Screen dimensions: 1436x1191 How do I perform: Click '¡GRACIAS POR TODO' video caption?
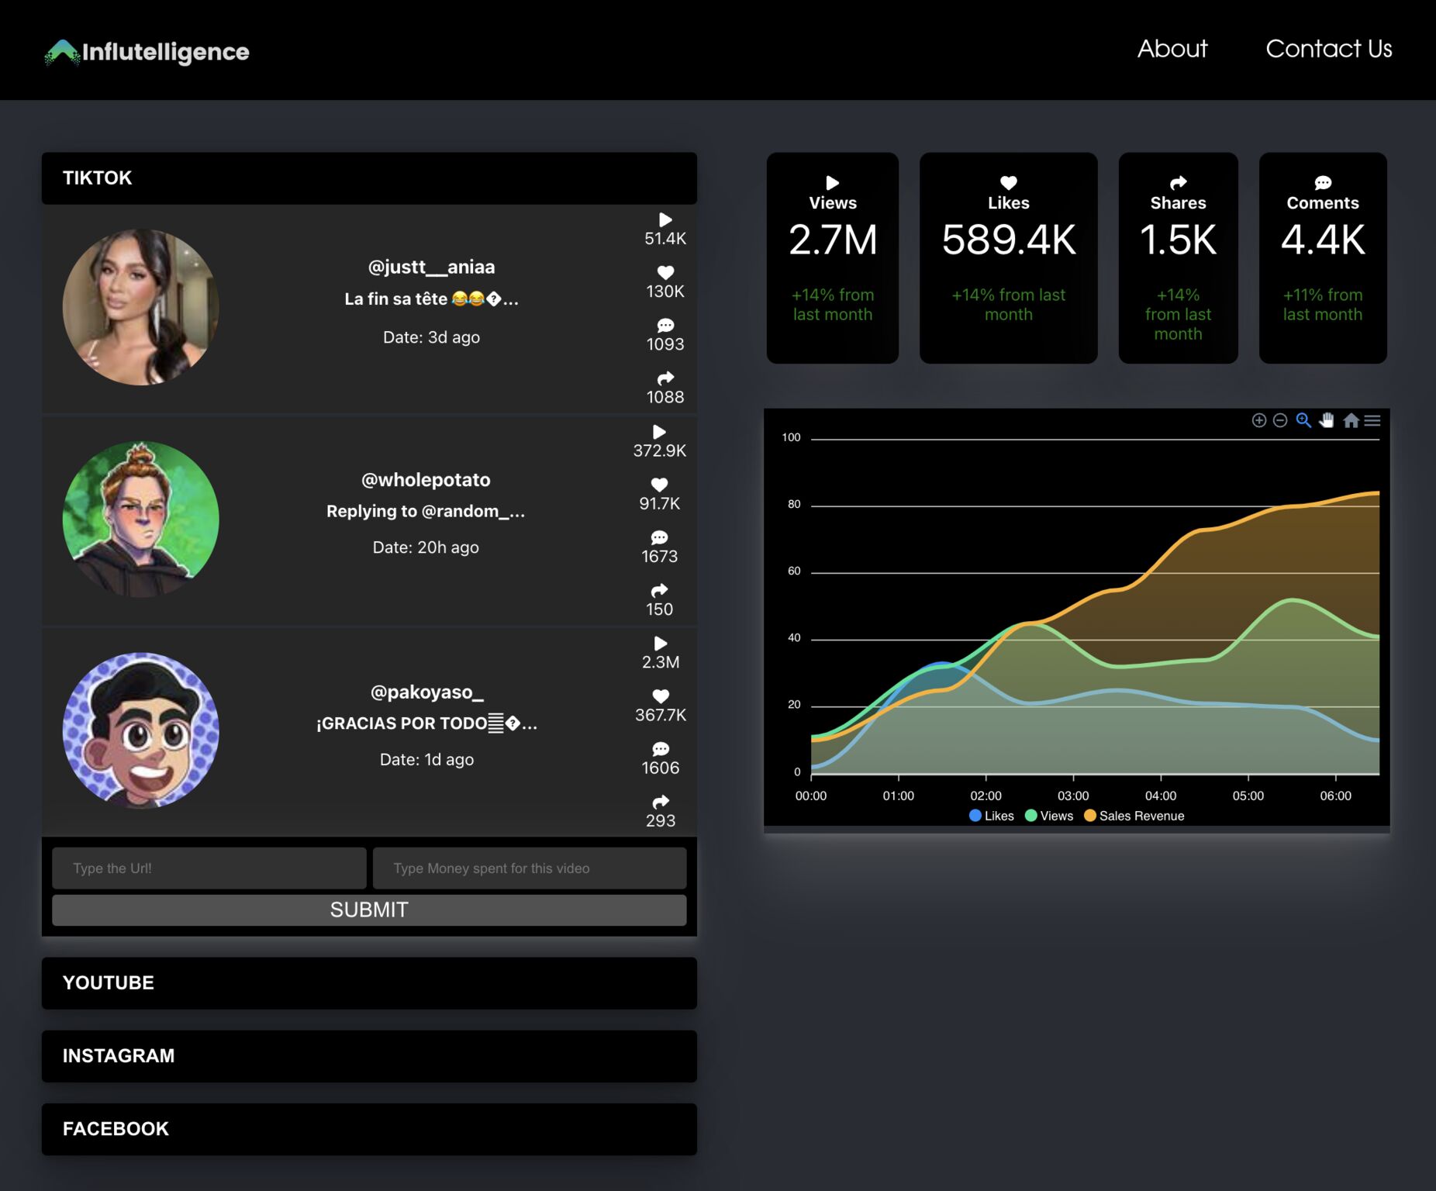[x=427, y=723]
